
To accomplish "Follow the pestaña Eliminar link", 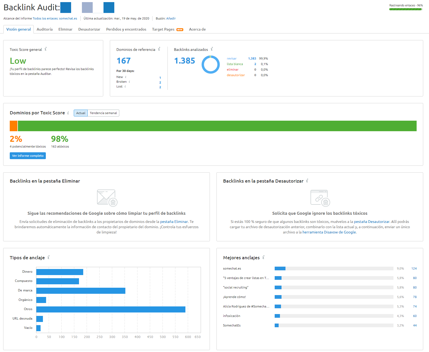I will click(174, 222).
